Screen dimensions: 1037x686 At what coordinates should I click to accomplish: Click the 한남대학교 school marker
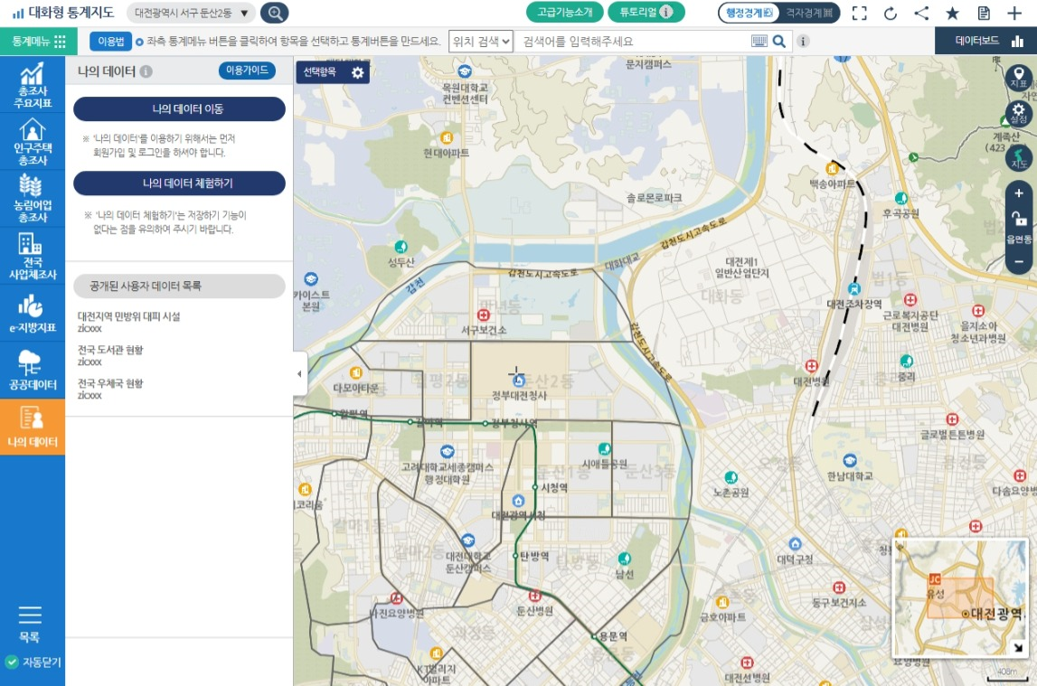850,460
